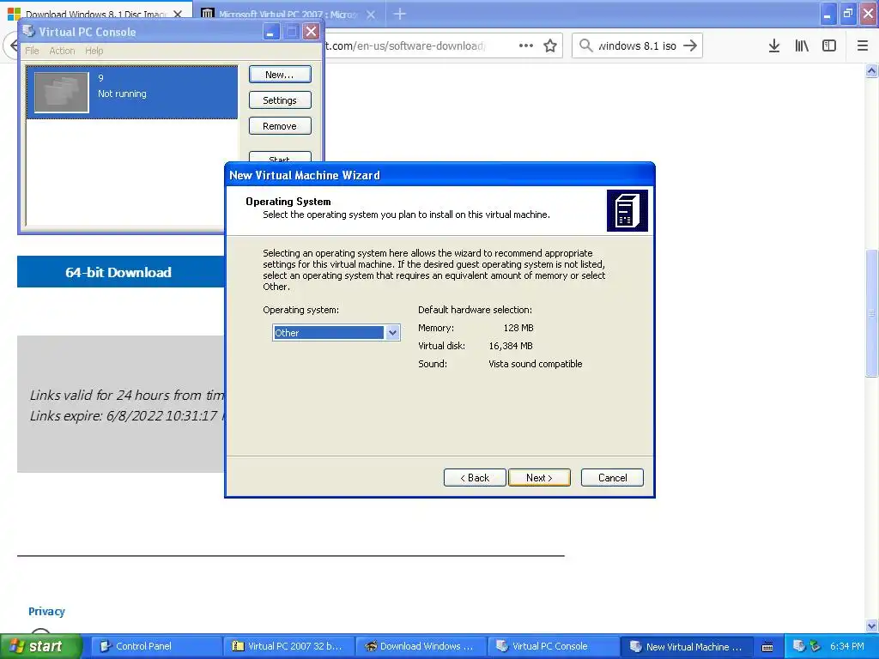This screenshot has width=879, height=659.
Task: Click New... in Virtual PC Console
Action: pos(280,75)
